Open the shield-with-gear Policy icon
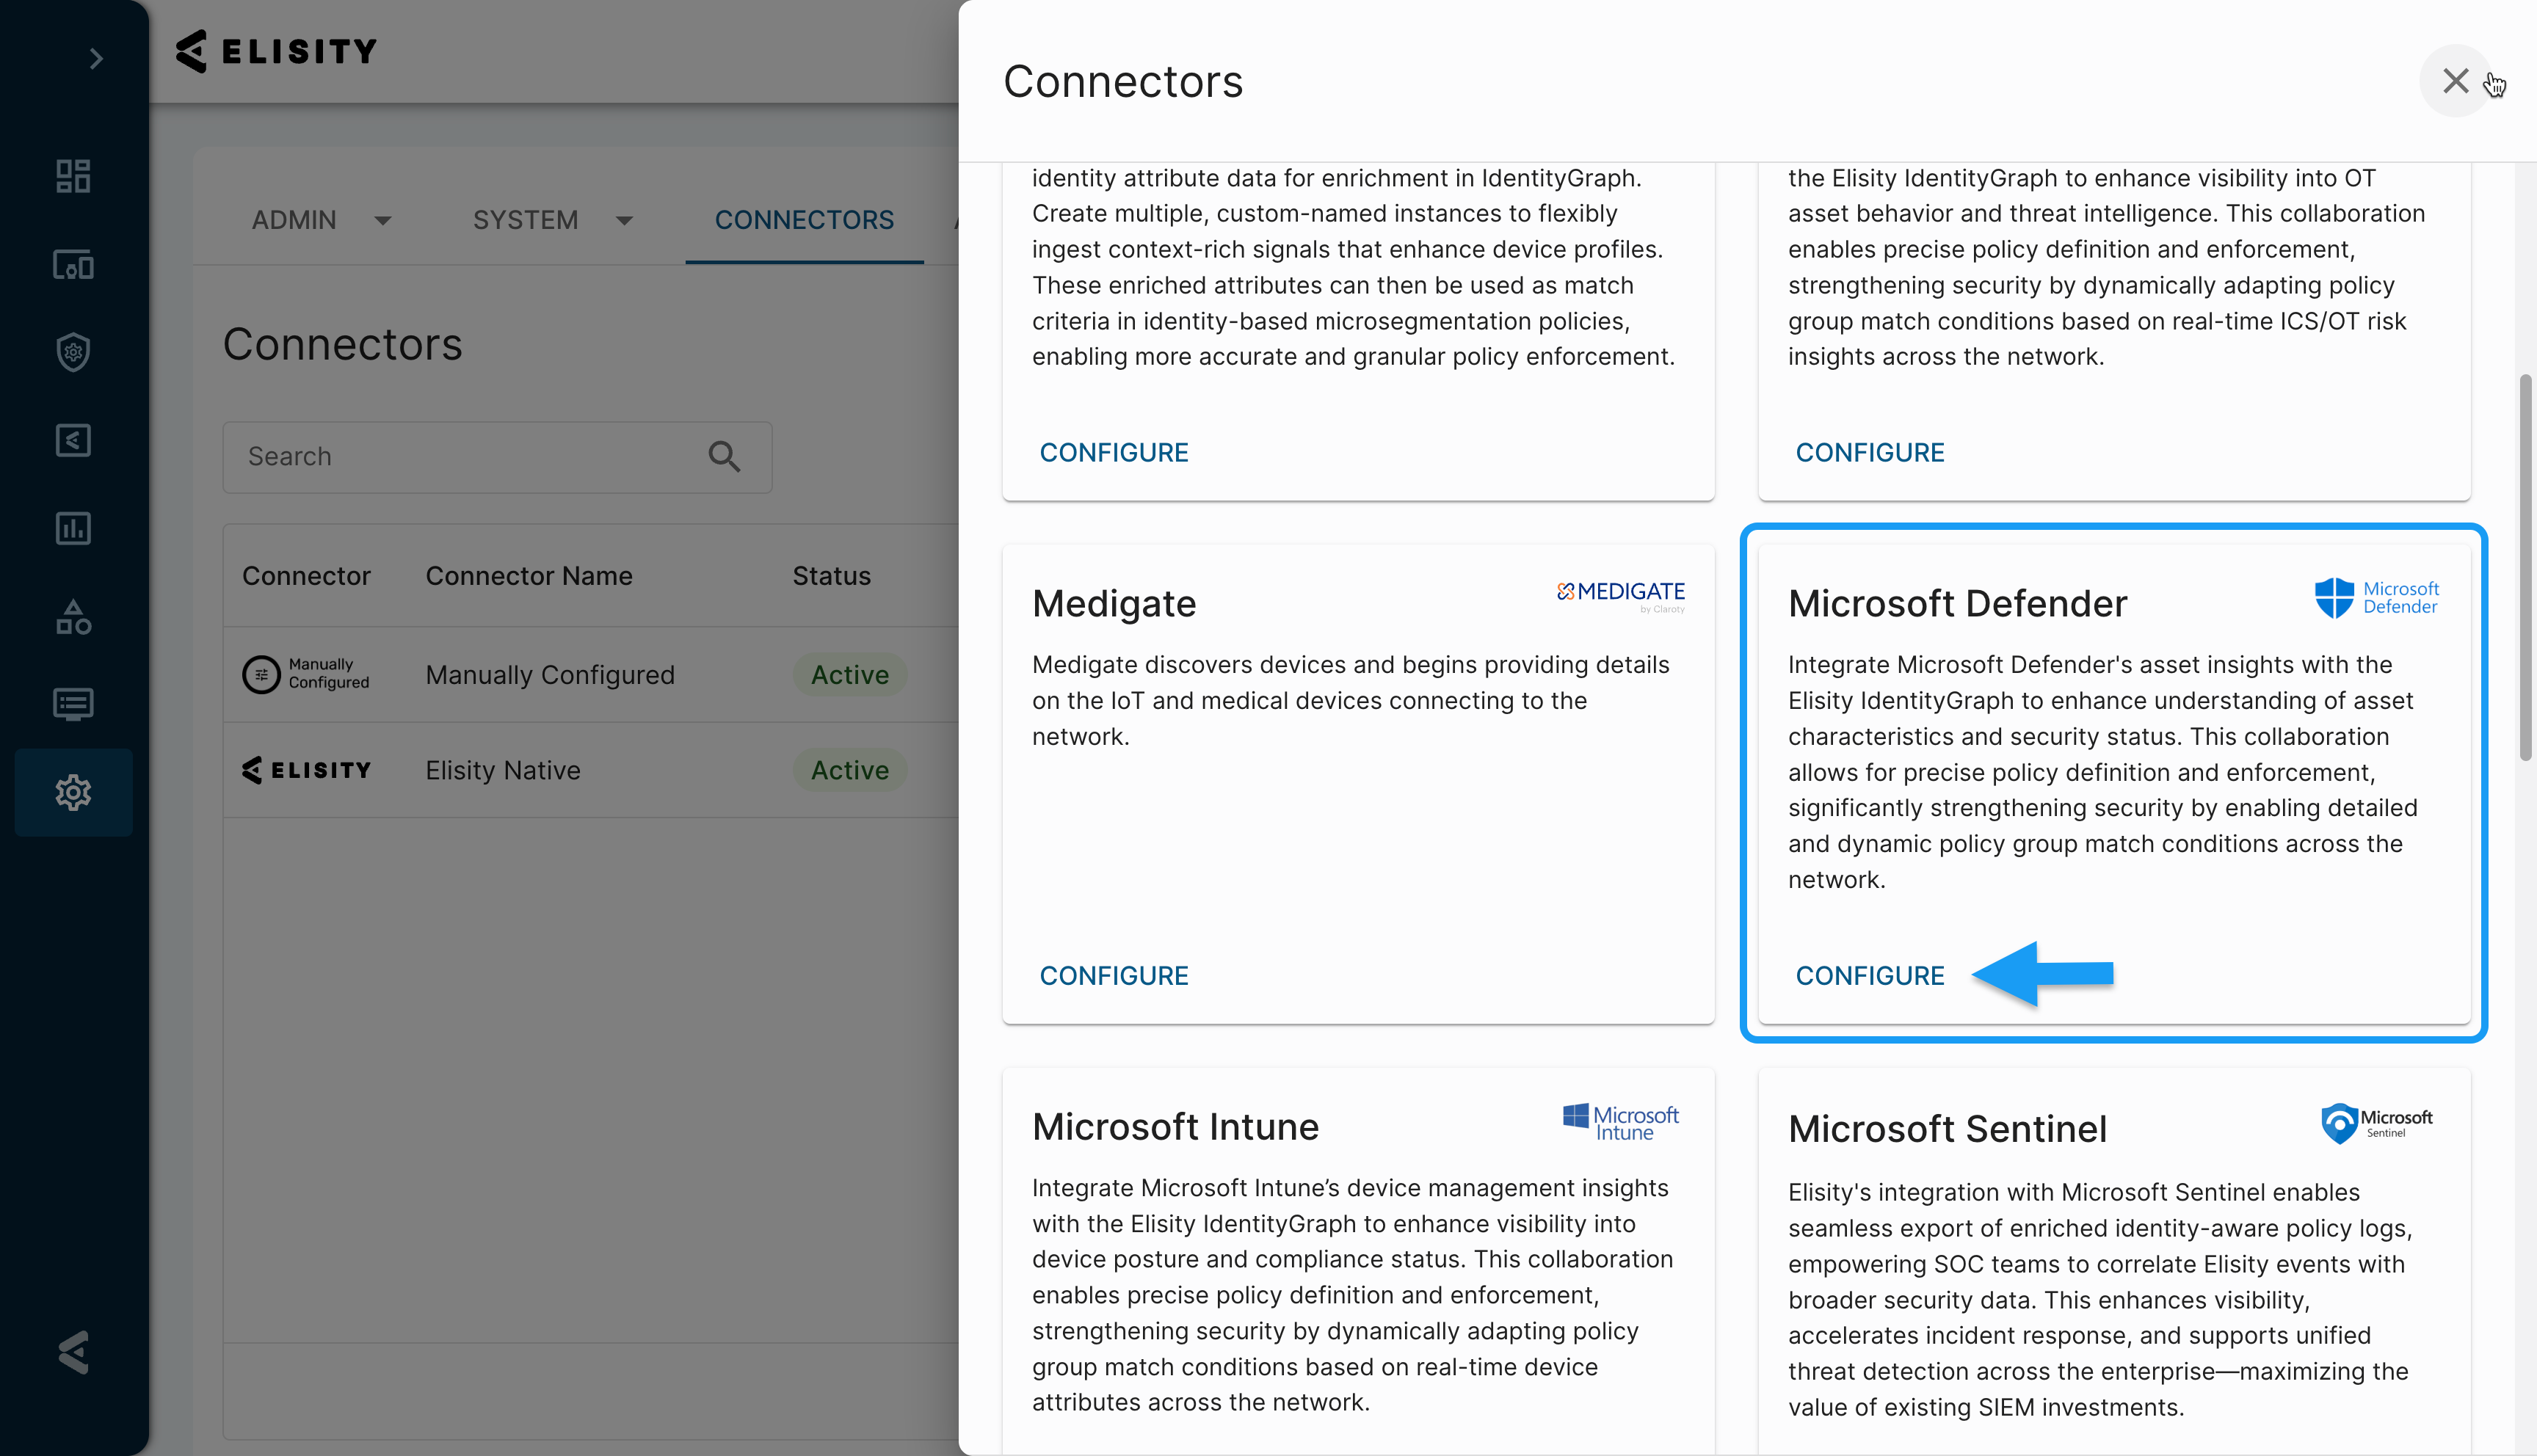This screenshot has height=1456, width=2537. [x=73, y=352]
